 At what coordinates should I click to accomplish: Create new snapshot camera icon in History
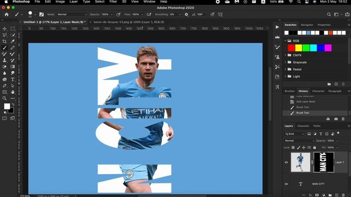click(x=336, y=119)
